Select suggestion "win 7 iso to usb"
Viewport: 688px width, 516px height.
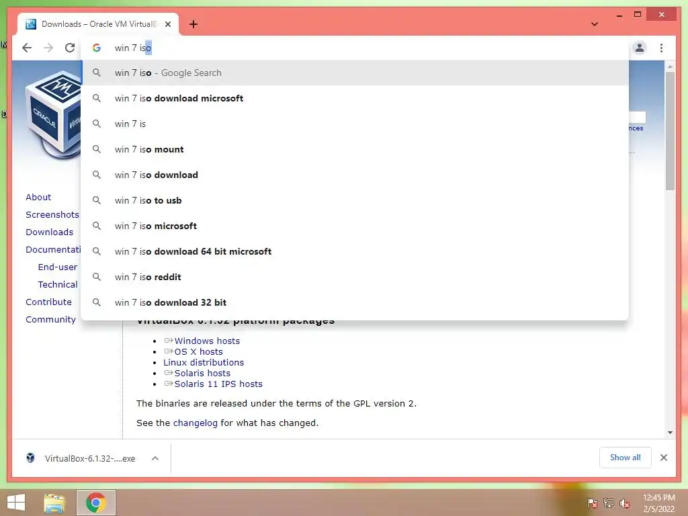(x=355, y=200)
